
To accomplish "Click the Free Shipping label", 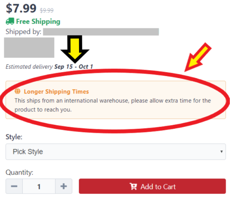I will pos(38,21).
